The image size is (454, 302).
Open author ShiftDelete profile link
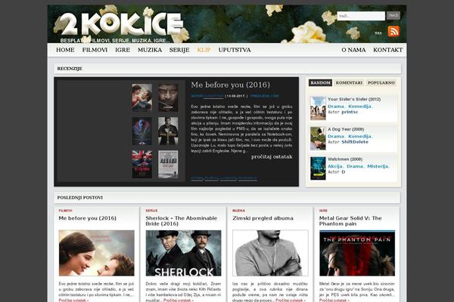tap(355, 142)
